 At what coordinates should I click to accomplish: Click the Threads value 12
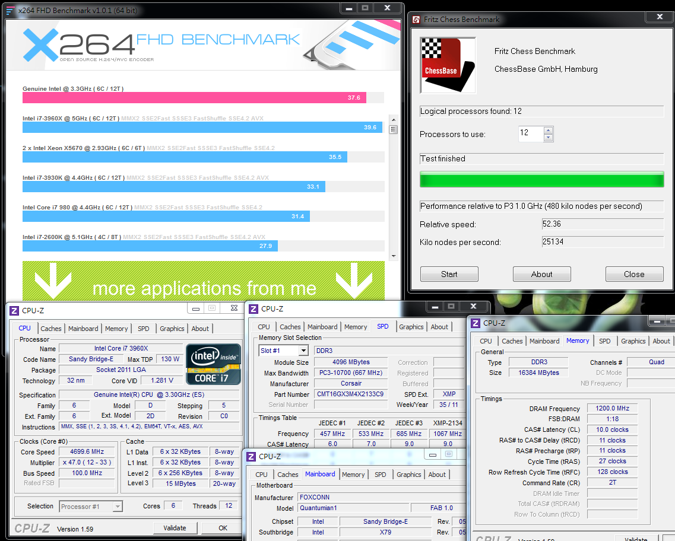point(229,506)
